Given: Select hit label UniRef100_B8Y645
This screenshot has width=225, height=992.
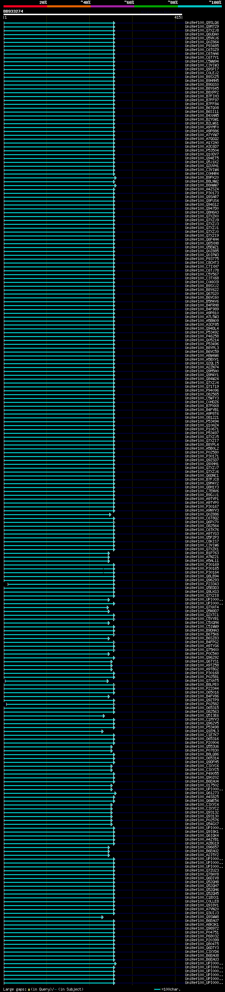Looking at the screenshot, I should click(202, 89).
